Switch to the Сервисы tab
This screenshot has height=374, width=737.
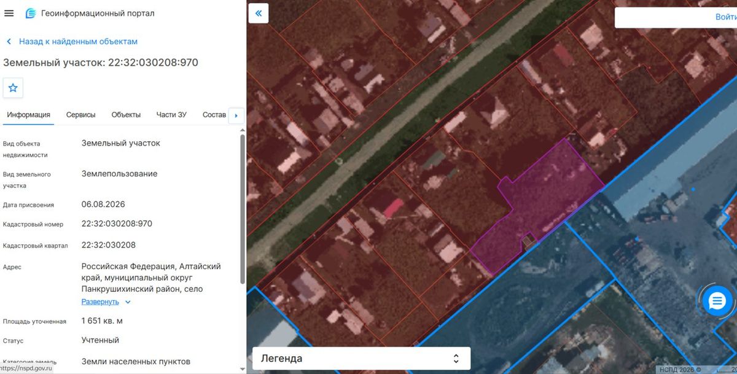(x=81, y=115)
